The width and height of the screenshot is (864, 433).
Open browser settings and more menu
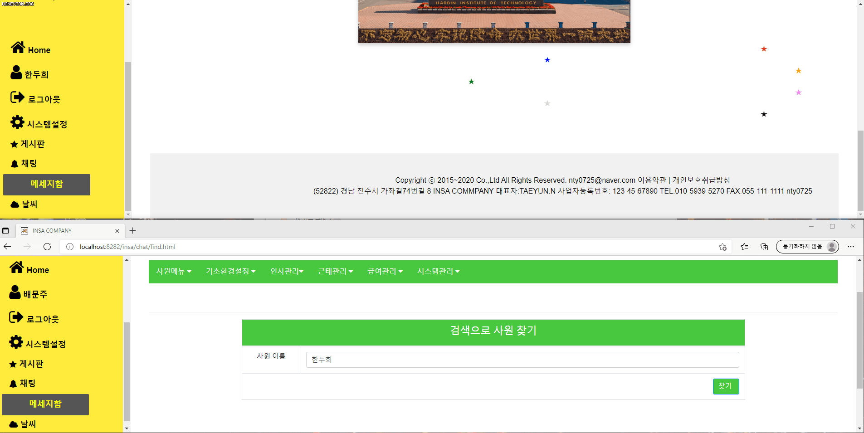(x=851, y=247)
